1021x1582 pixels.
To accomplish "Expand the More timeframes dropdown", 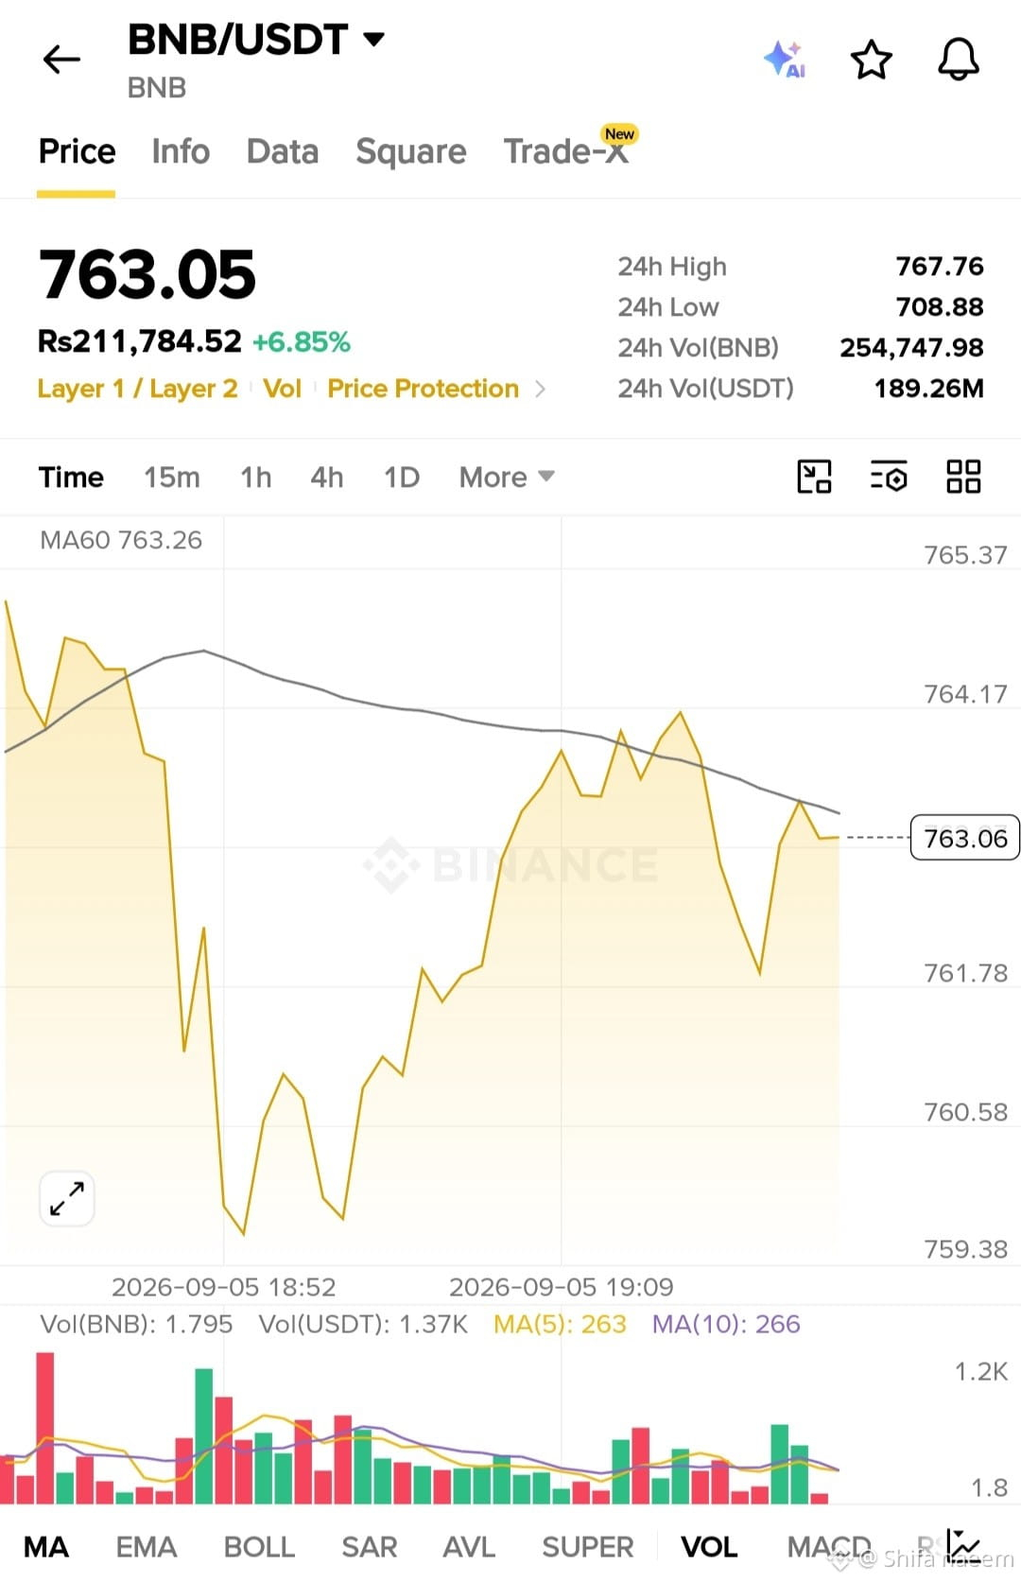I will point(507,477).
